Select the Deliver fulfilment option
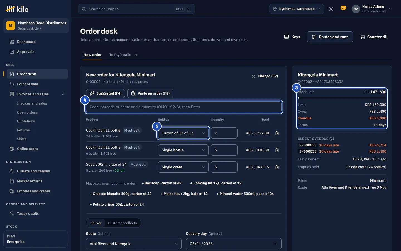This screenshot has height=251, width=401. [96, 223]
